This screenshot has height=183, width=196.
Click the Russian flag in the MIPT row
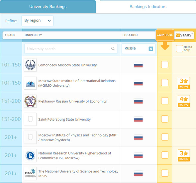[139, 137]
